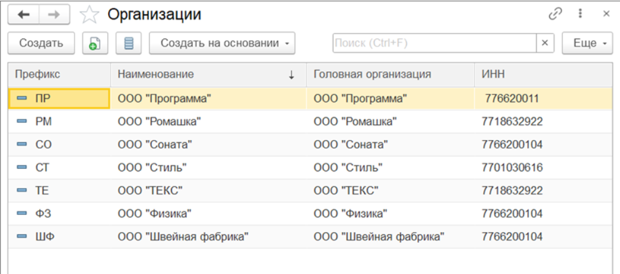Click the row icon beside РМ
This screenshot has height=274, width=620.
[x=22, y=122]
